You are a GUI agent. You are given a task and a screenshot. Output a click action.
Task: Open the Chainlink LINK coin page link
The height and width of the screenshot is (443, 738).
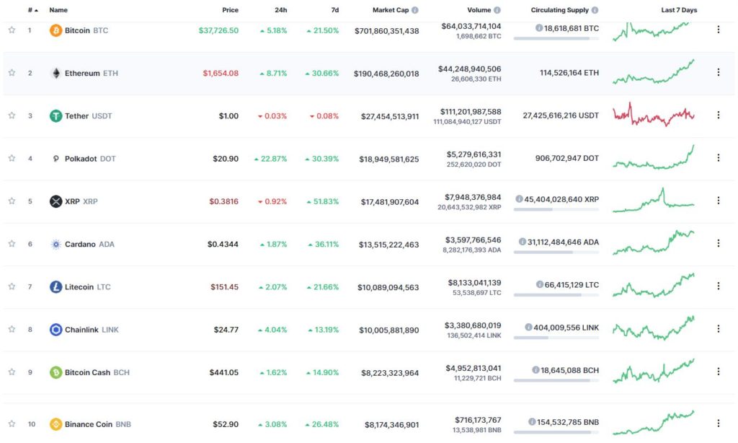pyautogui.click(x=92, y=330)
